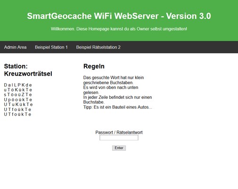Viewport: 238px width, 189px height.
Task: Click the final row of the letter grid
Action: [x=17, y=114]
